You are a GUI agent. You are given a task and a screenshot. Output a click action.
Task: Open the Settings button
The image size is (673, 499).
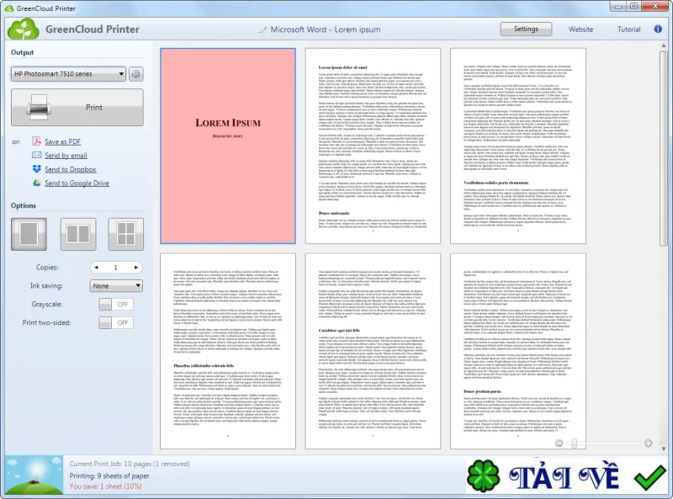click(x=526, y=29)
